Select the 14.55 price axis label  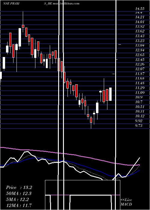(140, 9)
